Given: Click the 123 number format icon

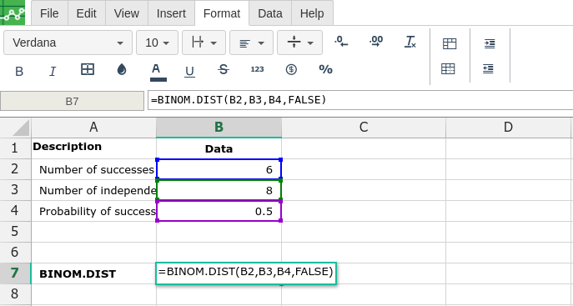Looking at the screenshot, I should pos(257,69).
